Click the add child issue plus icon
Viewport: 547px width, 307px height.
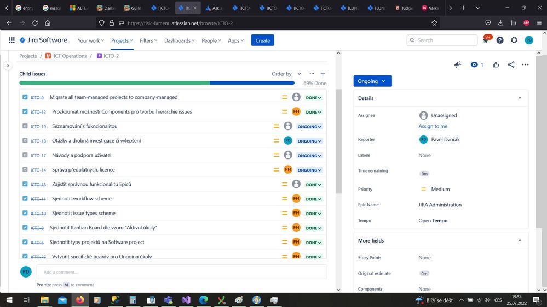pos(323,74)
